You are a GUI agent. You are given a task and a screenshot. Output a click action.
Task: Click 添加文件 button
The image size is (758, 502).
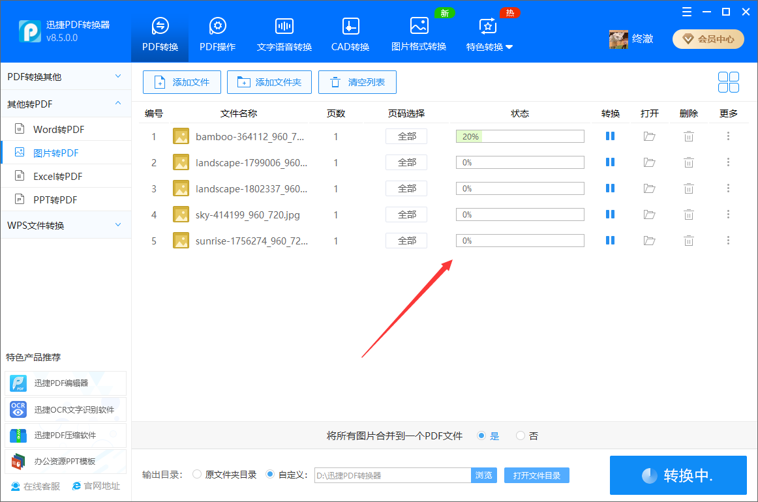pyautogui.click(x=182, y=82)
